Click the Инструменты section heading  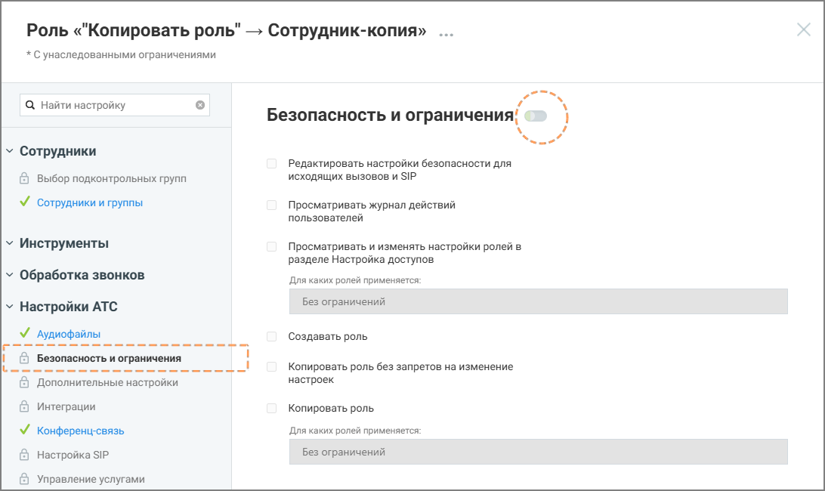click(64, 243)
